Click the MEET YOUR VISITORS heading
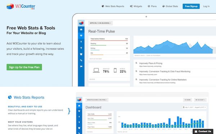 21,122
